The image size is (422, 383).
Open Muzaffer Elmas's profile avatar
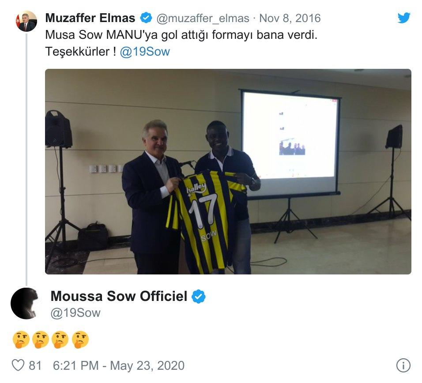26,21
